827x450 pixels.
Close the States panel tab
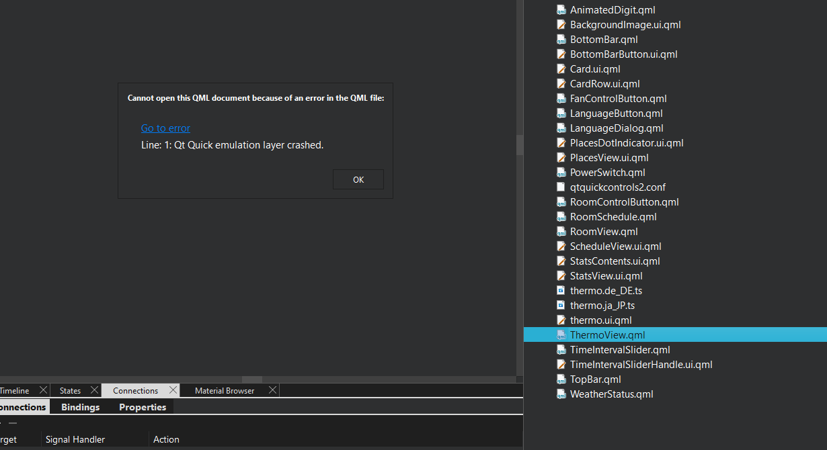[x=94, y=390]
